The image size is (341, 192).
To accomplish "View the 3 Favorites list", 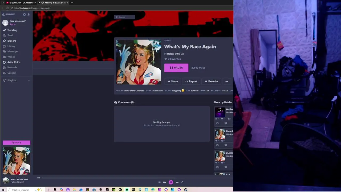I will 173,59.
